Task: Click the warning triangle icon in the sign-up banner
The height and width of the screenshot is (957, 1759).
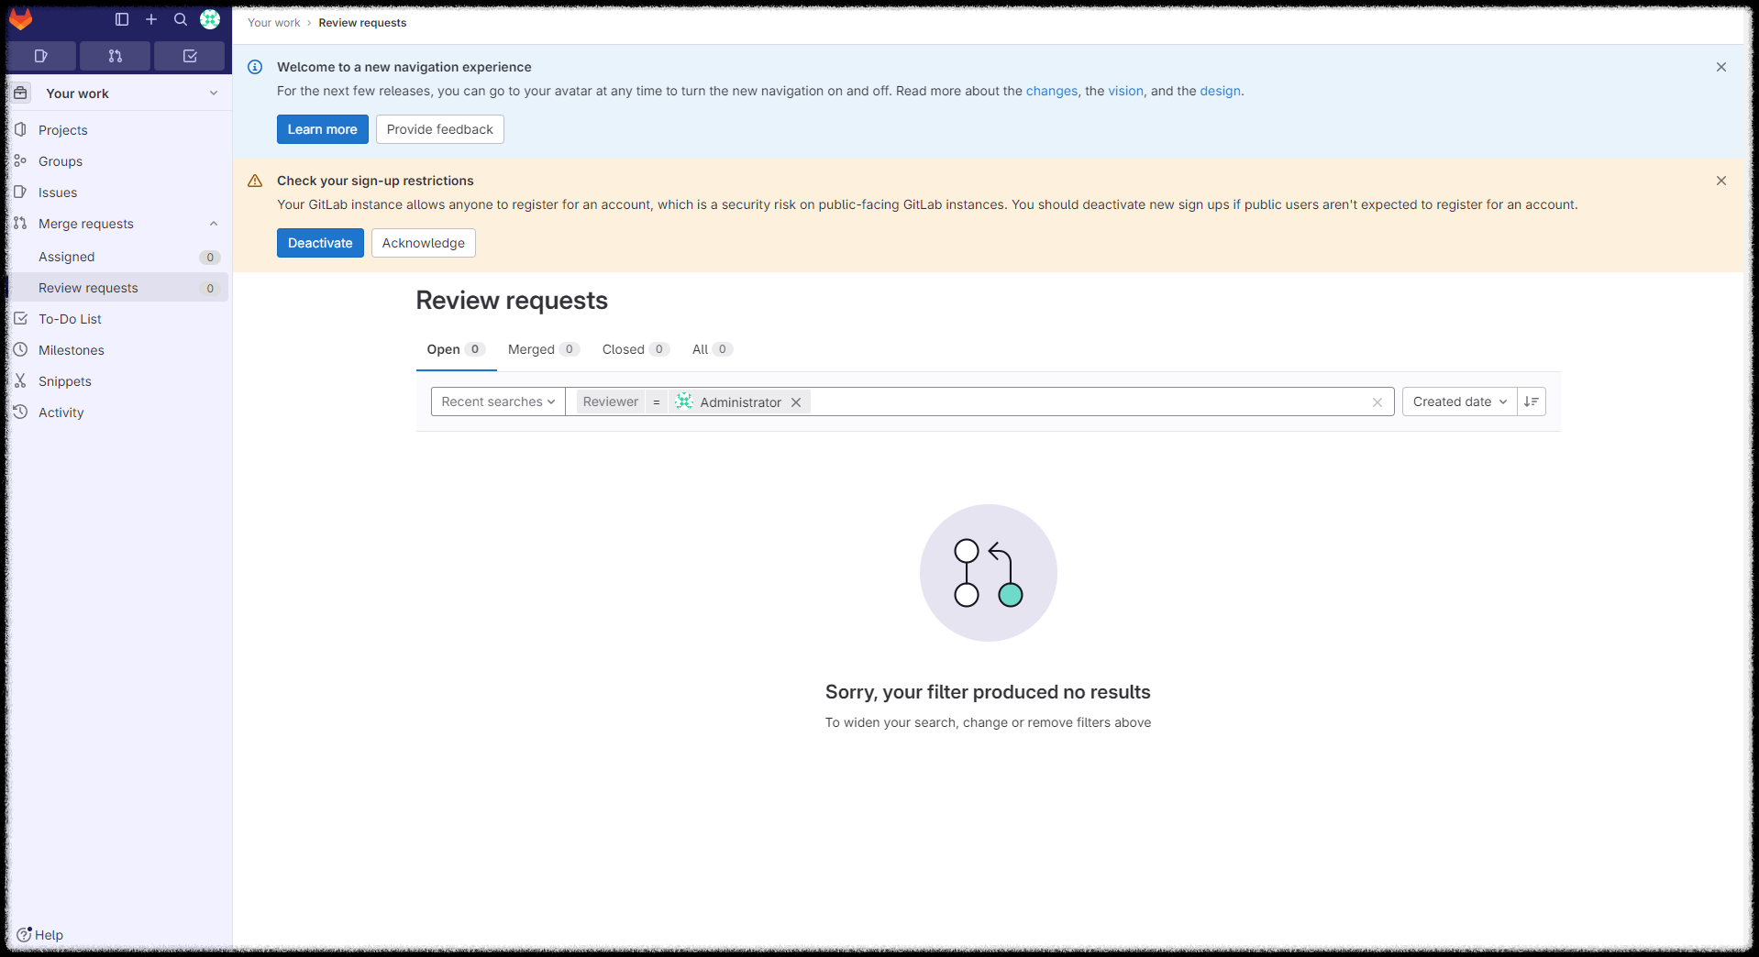Action: pos(255,181)
